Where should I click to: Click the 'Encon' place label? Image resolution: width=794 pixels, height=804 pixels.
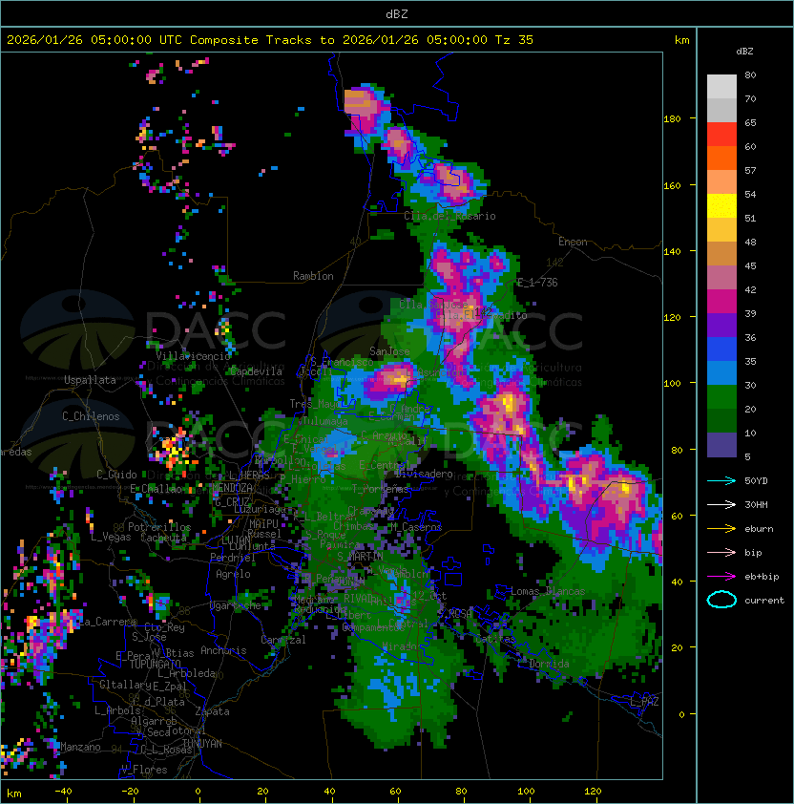click(573, 242)
